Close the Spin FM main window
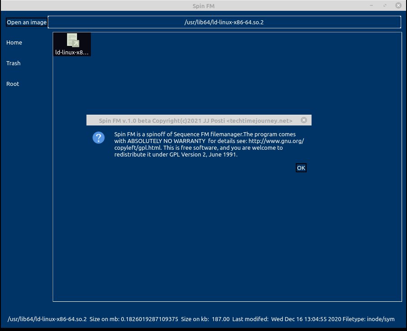 tap(398, 5)
